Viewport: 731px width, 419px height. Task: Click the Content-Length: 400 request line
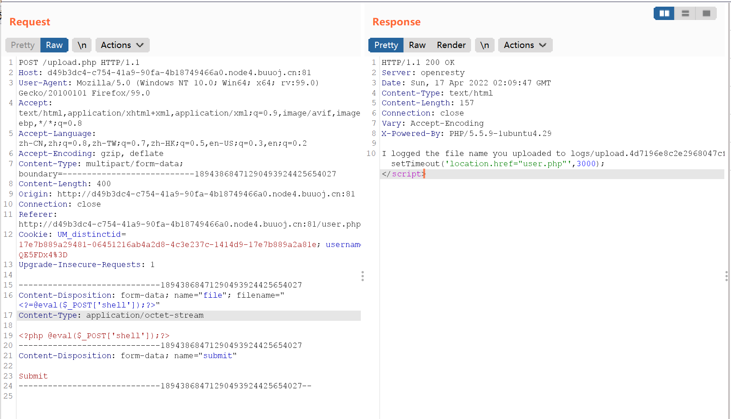[65, 184]
